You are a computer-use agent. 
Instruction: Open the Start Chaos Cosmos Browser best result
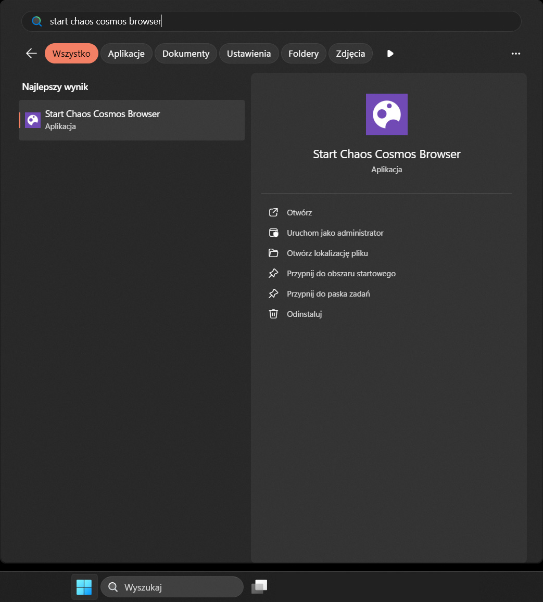point(132,120)
